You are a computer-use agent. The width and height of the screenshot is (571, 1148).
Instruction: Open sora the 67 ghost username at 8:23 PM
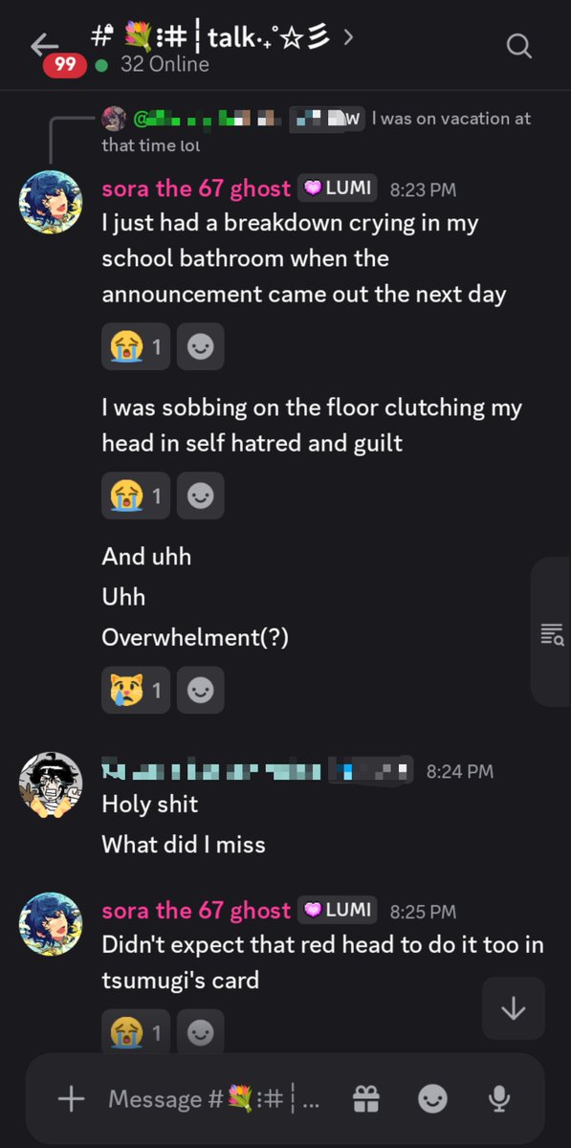(x=196, y=188)
